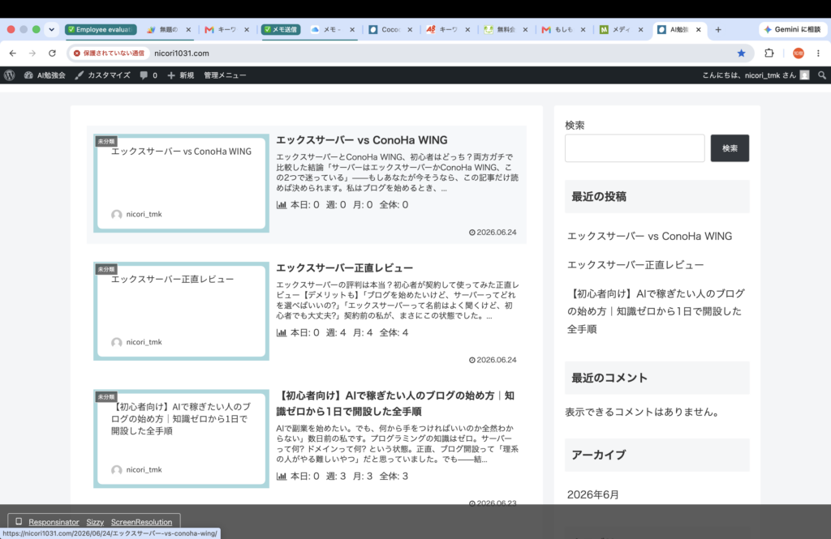The image size is (831, 539).
Task: Click 表示できるコメントはありません text
Action: (x=643, y=412)
